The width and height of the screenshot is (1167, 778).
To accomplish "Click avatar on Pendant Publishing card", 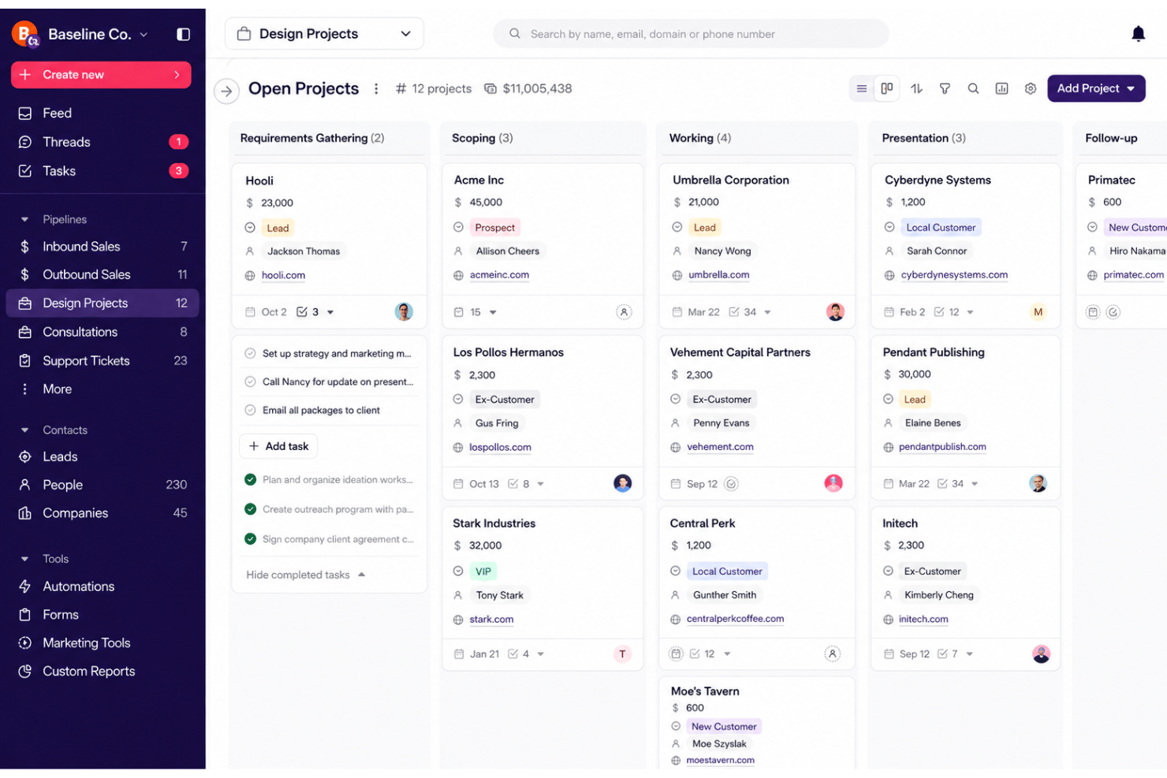I will coord(1038,483).
